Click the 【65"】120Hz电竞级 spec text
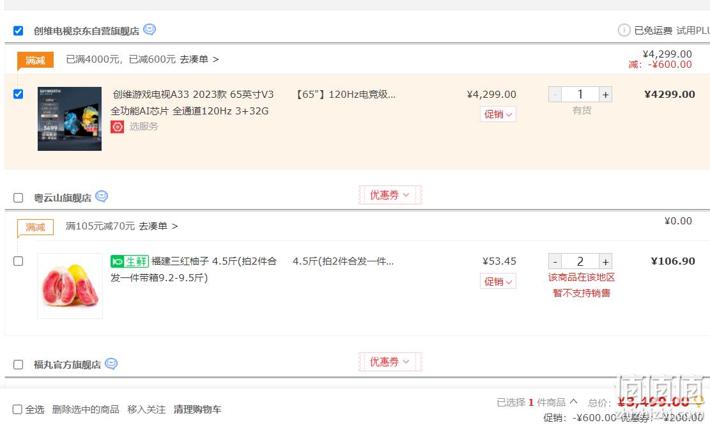The height and width of the screenshot is (425, 710). (344, 95)
